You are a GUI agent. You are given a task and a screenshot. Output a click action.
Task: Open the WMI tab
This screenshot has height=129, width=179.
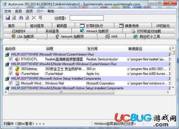point(111,36)
